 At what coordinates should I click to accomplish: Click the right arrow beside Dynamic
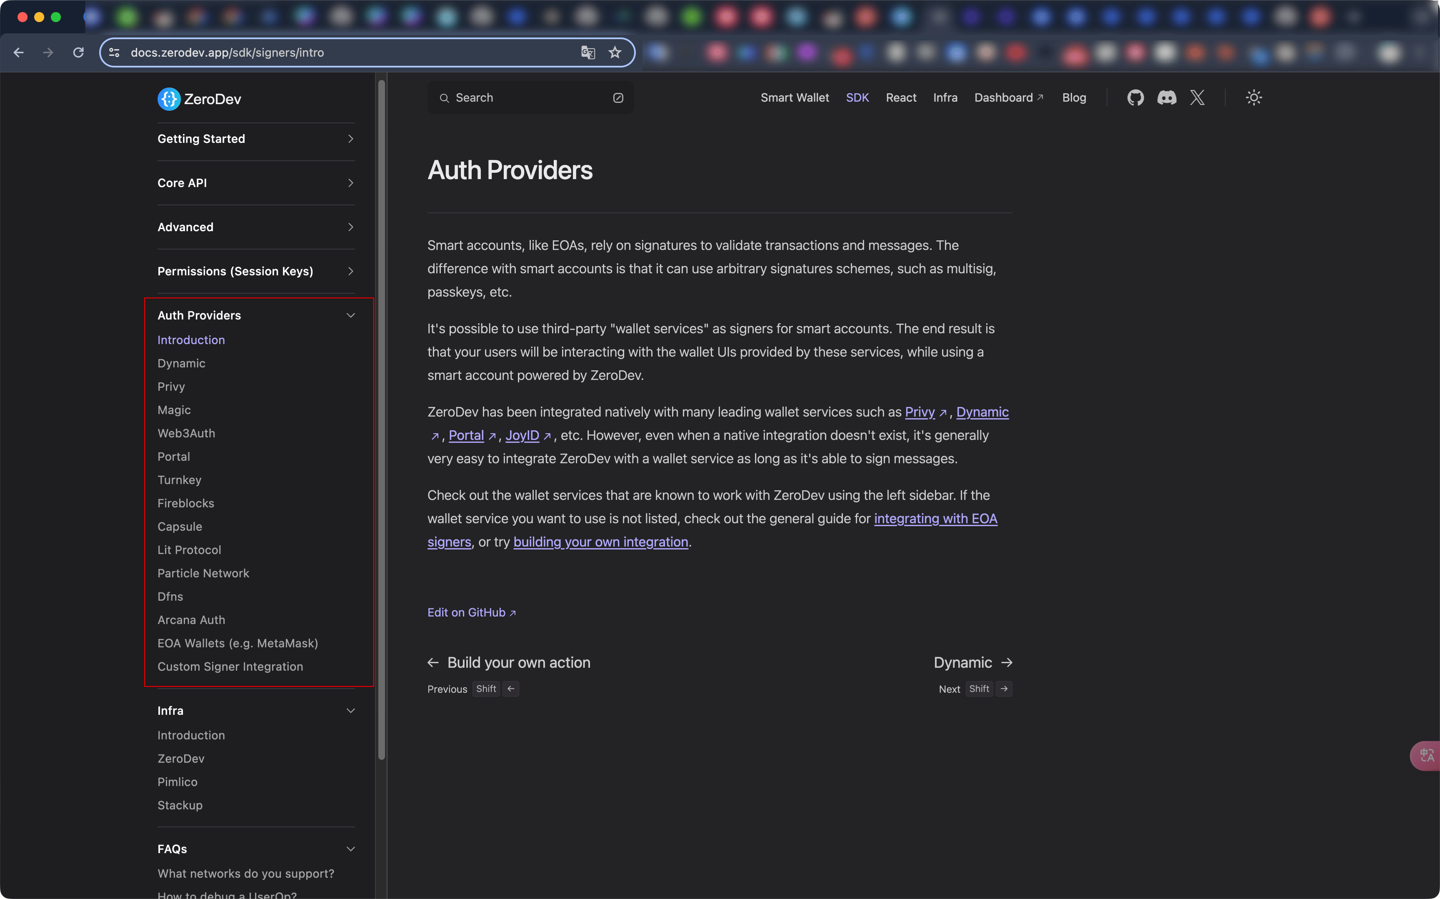click(x=1006, y=662)
